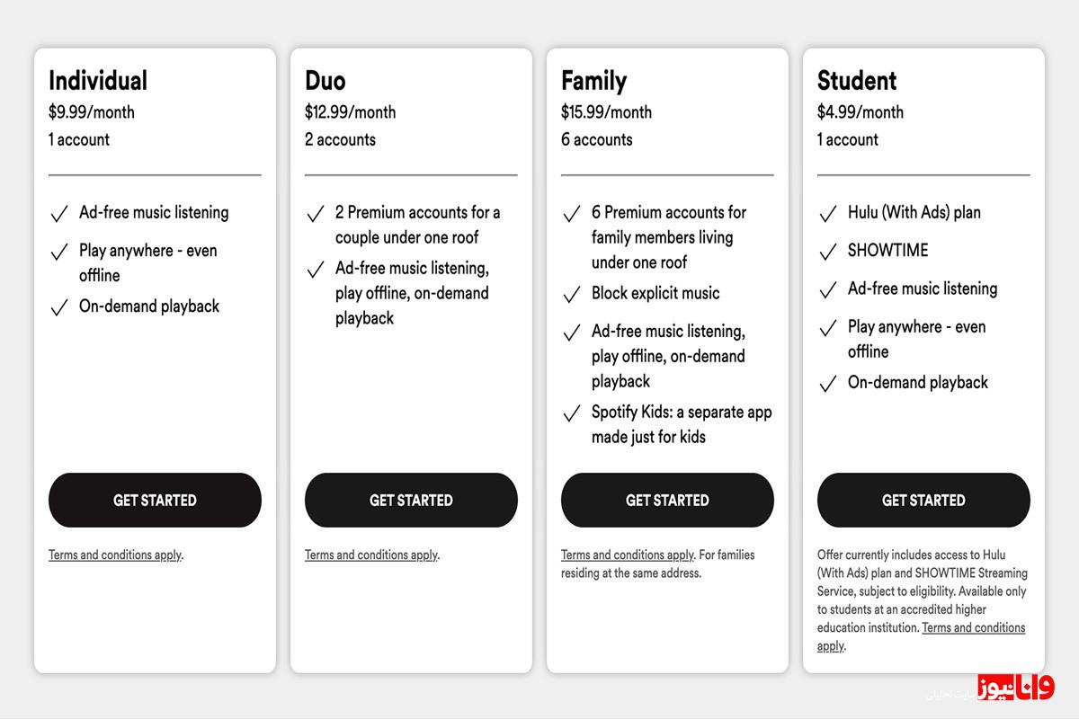The image size is (1079, 719).
Task: Click the Student plan GET STARTED button
Action: 923,500
